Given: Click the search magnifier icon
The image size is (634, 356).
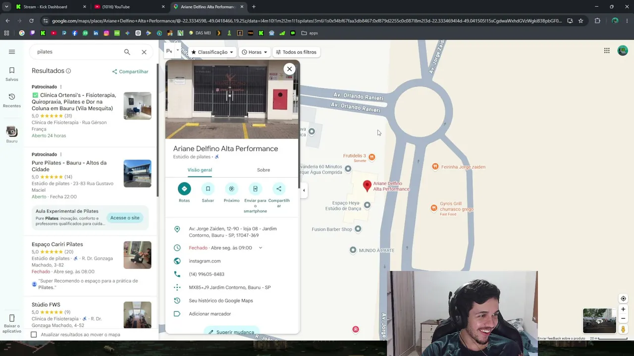Looking at the screenshot, I should click(x=127, y=52).
